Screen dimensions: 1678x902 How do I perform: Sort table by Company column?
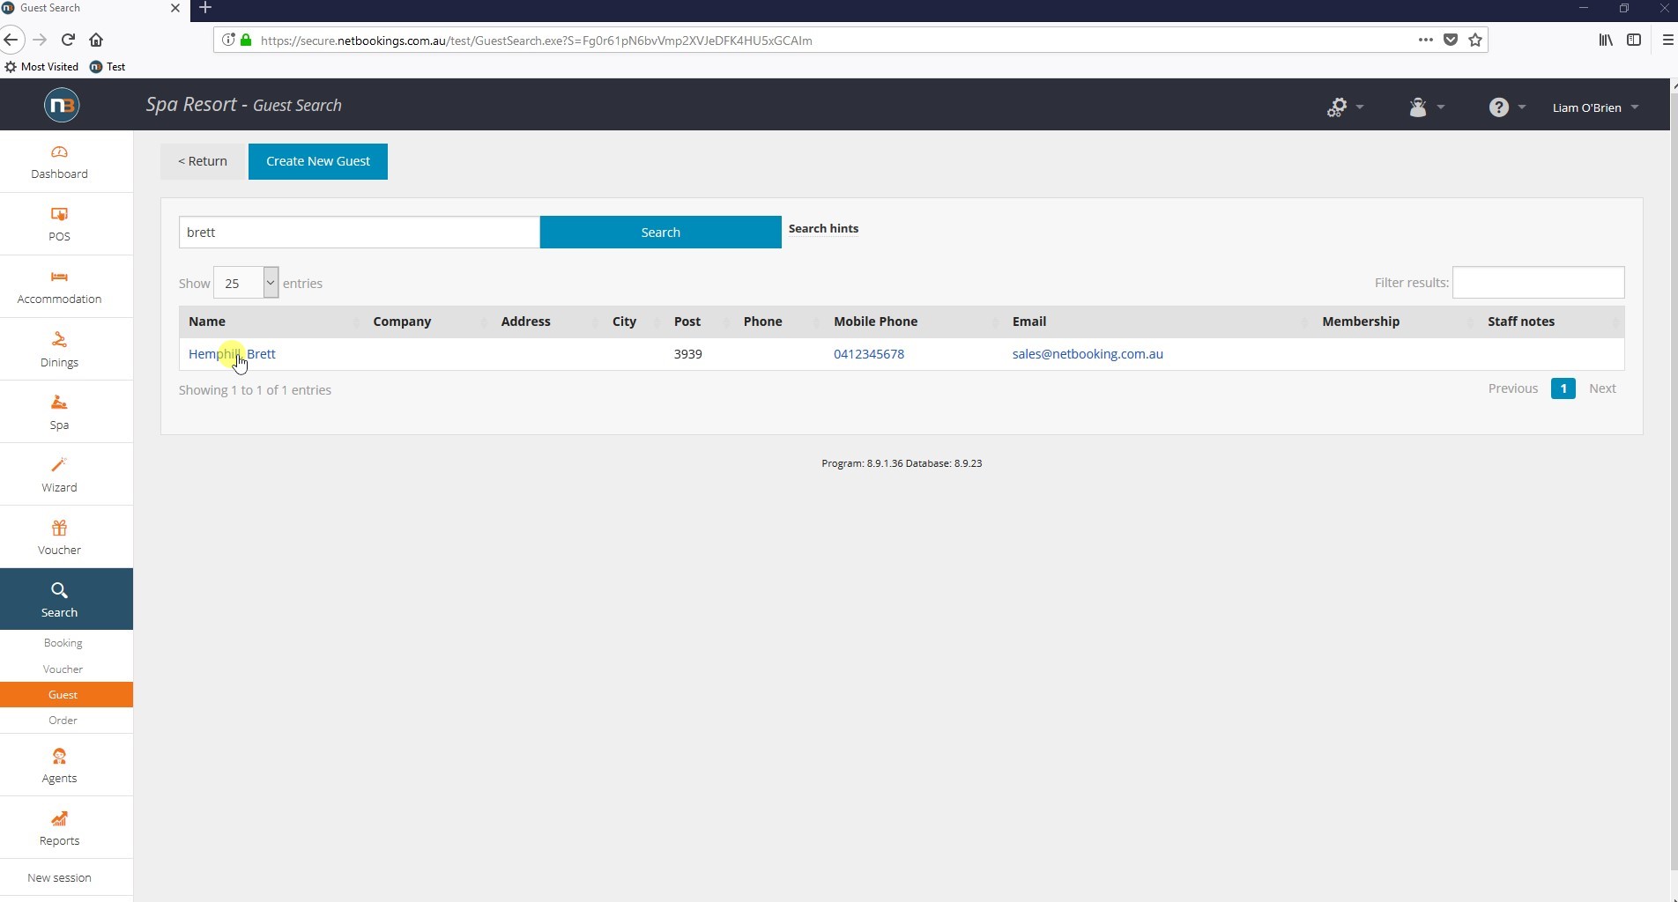pyautogui.click(x=427, y=322)
